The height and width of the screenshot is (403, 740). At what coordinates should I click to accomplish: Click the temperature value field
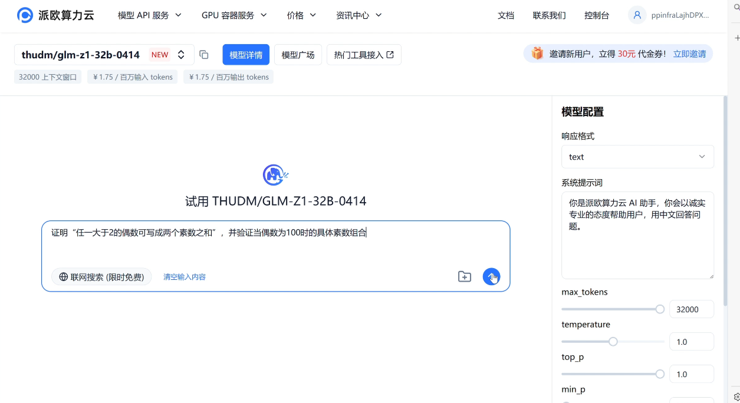coord(692,342)
